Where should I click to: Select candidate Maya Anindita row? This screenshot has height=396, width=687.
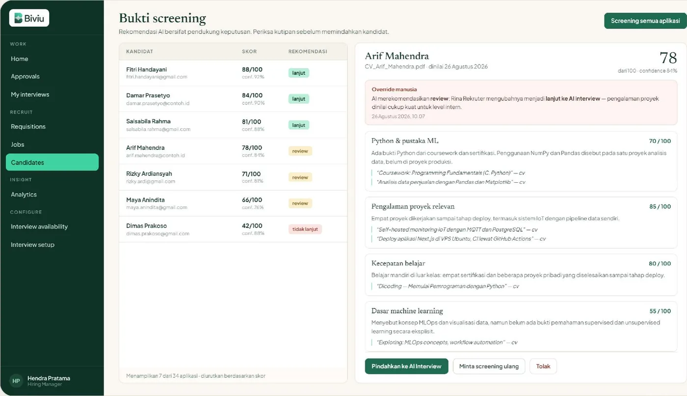coord(233,203)
